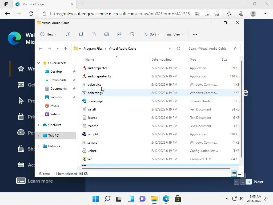This screenshot has width=273, height=205.
Task: Click the Paste icon in Explorer toolbar
Action: [94, 34]
